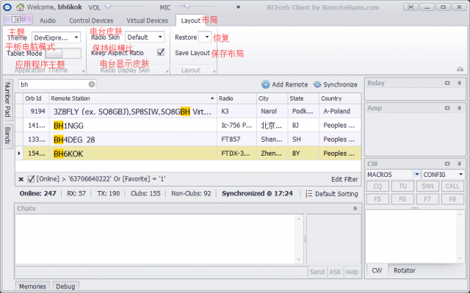Switch to the Virtual Devices tab
This screenshot has width=470, height=293.
pos(147,21)
